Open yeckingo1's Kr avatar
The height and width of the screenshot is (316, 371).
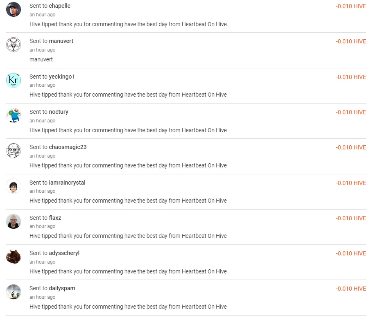click(x=14, y=80)
